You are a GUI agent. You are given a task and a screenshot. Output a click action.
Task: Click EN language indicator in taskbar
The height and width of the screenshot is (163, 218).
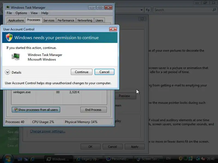168,158
